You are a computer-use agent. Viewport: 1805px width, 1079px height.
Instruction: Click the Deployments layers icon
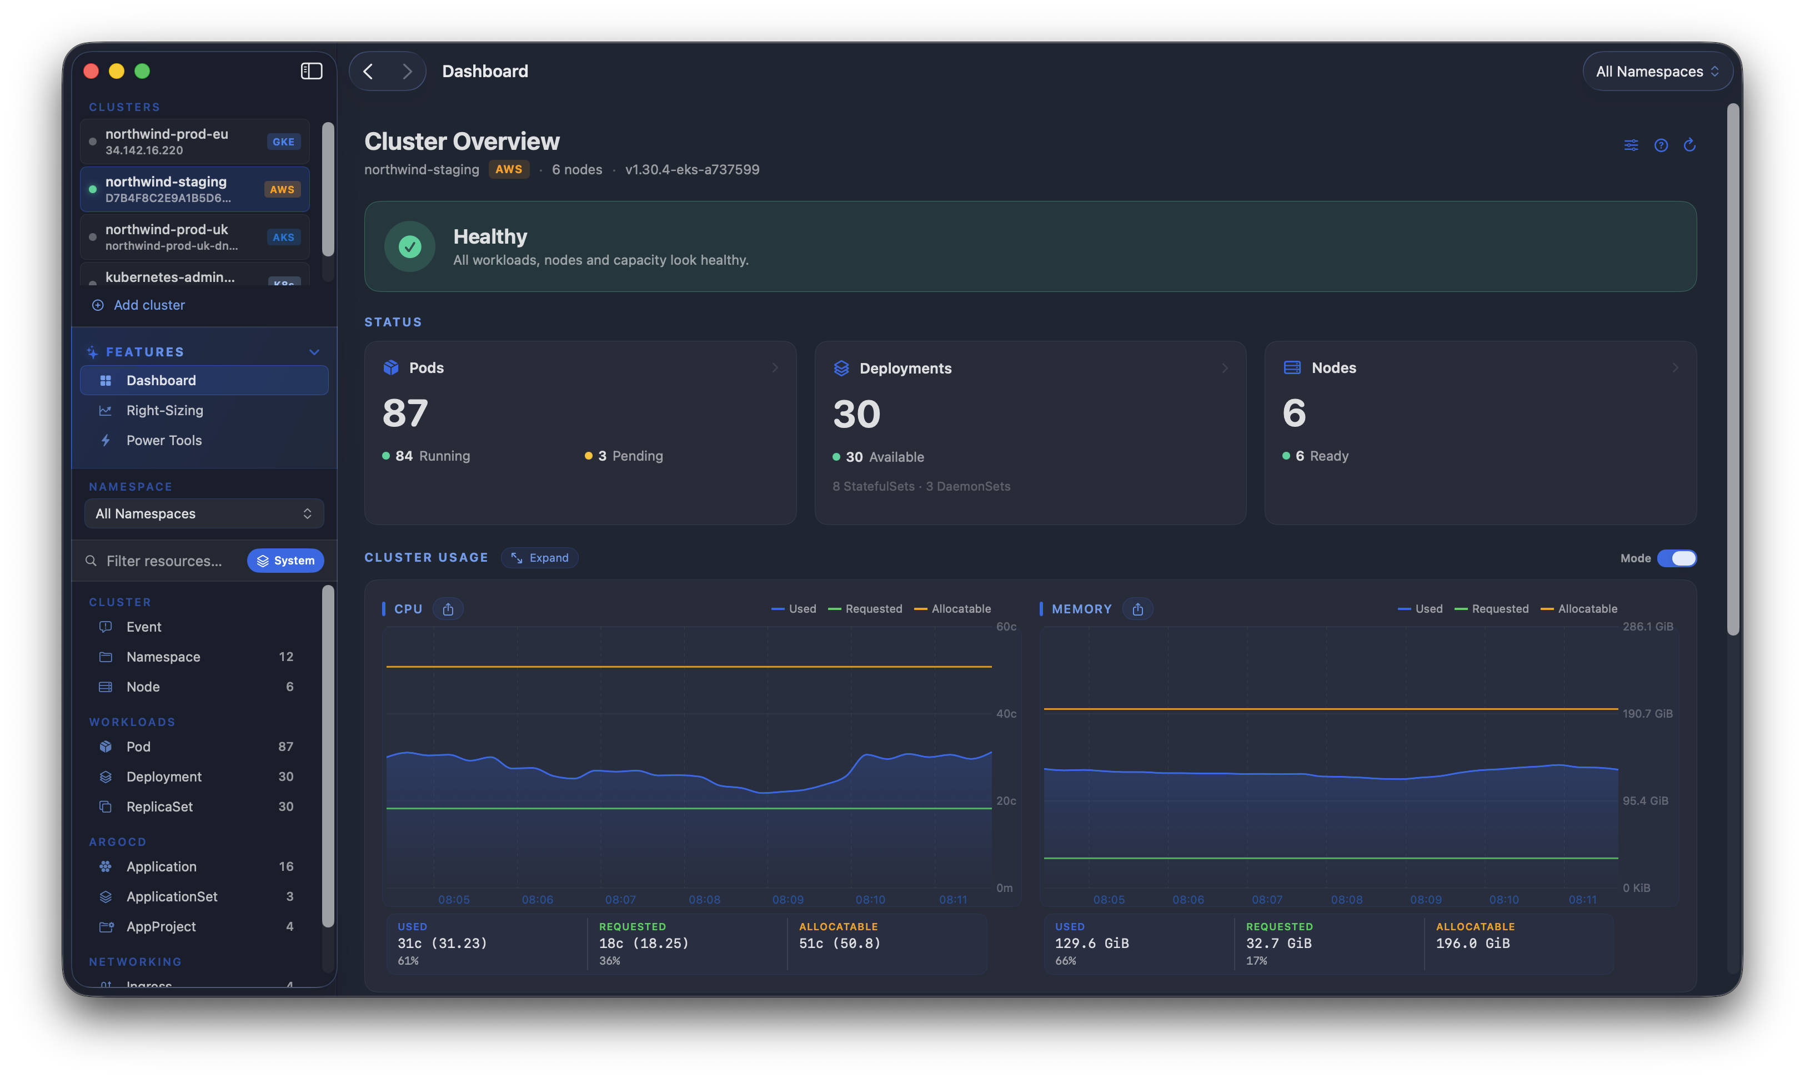coord(842,369)
